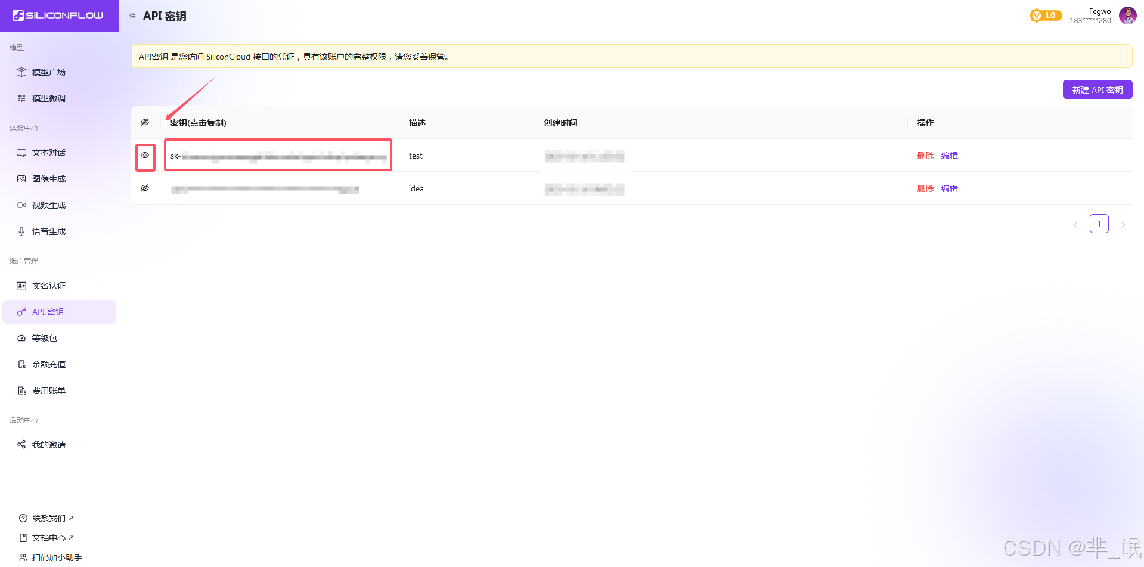1144x567 pixels.
Task: Click the model plaza cube icon
Action: point(21,72)
